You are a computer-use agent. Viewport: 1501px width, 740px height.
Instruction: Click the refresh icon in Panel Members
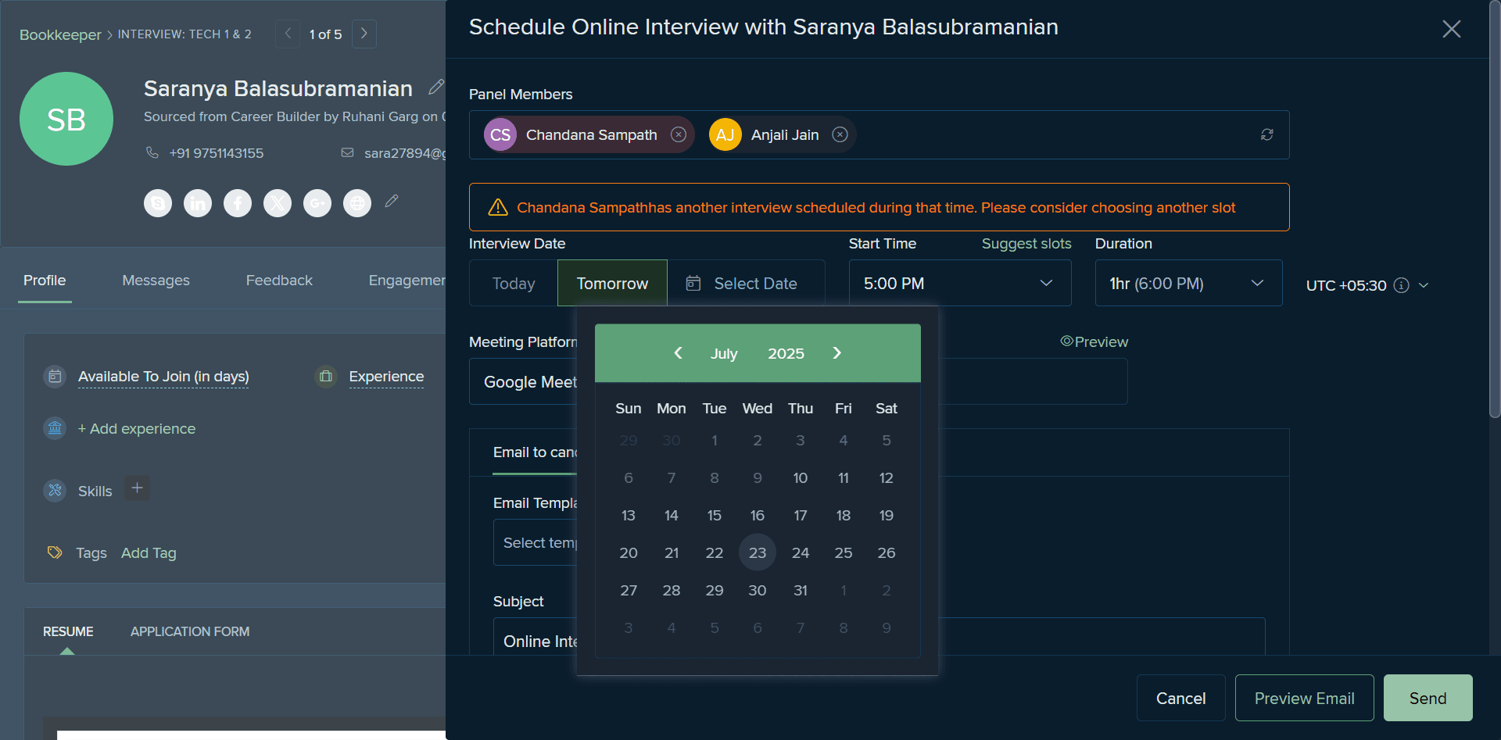pyautogui.click(x=1267, y=134)
